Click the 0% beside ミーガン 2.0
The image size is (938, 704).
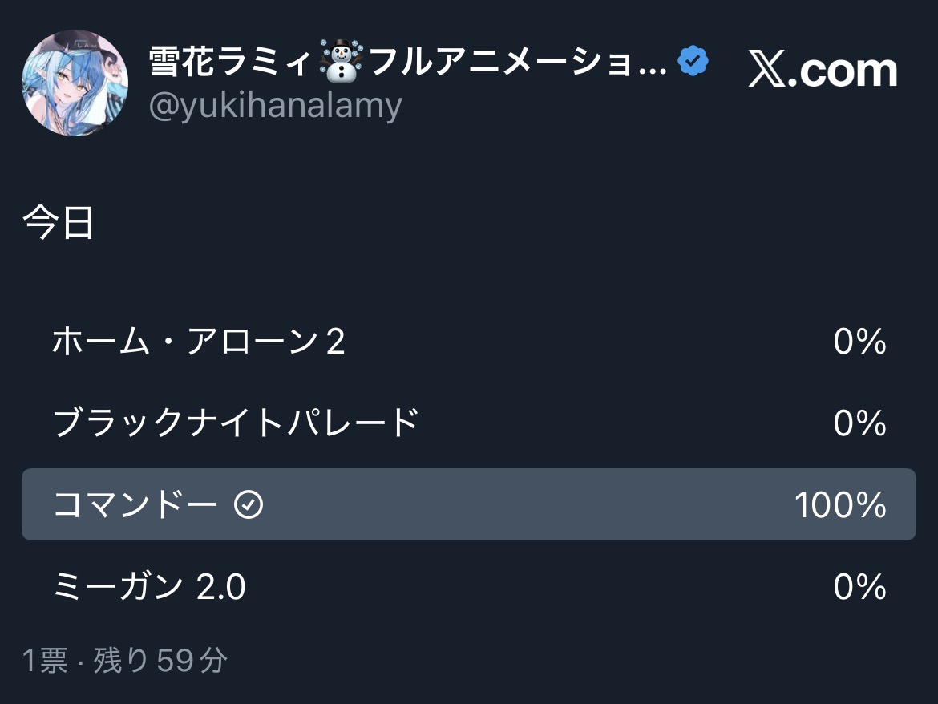[x=859, y=588]
